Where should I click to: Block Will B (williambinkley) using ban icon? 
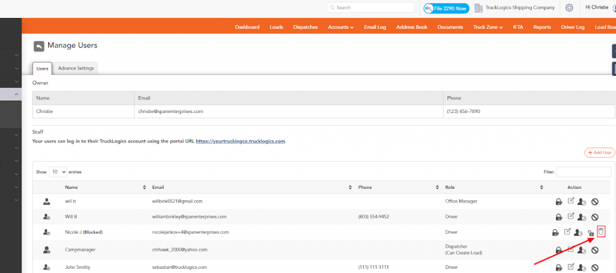tap(595, 217)
